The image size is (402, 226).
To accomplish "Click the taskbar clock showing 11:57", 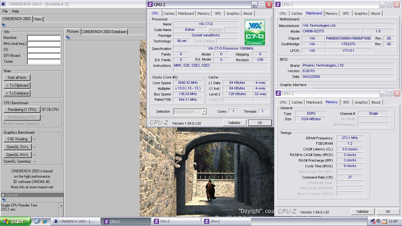I will click(x=393, y=221).
